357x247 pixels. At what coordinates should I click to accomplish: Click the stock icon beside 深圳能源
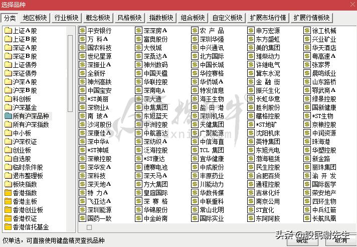[x=82, y=210]
